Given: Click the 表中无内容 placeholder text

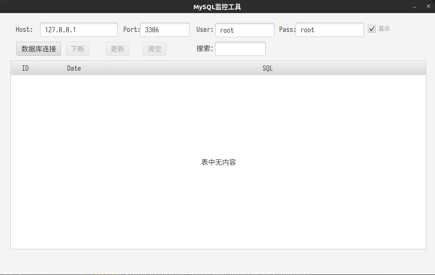Looking at the screenshot, I should [219, 162].
